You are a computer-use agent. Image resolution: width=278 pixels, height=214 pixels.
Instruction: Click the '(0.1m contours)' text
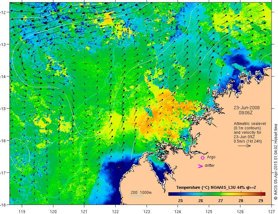[247, 128]
